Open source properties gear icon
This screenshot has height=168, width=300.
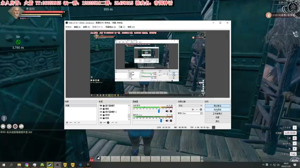coord(108,123)
